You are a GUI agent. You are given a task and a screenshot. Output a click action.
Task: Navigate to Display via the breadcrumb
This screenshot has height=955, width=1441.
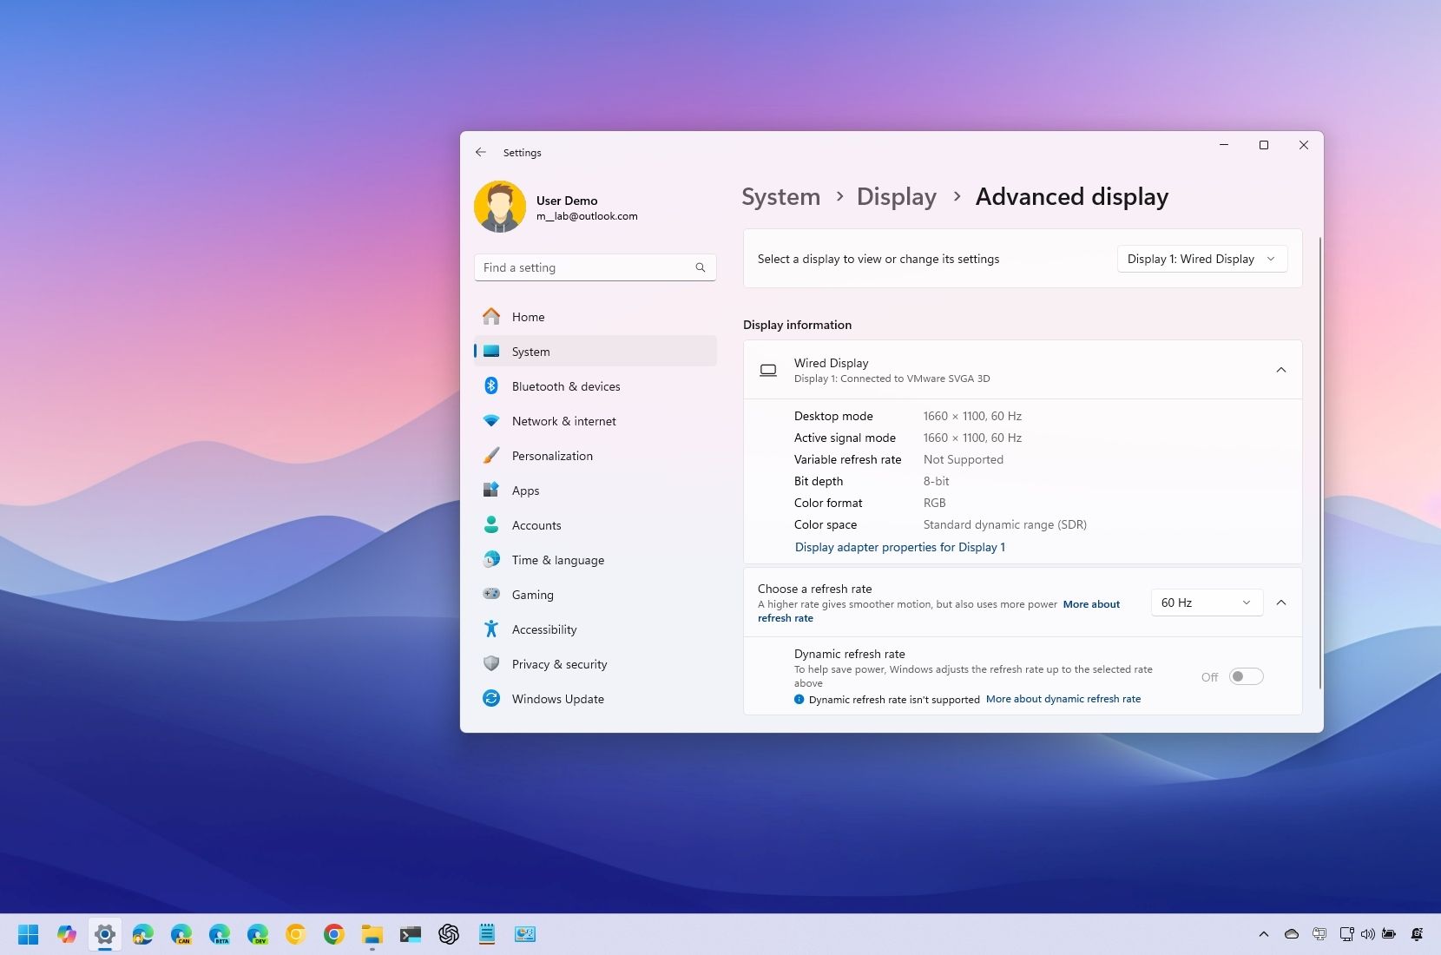(896, 196)
